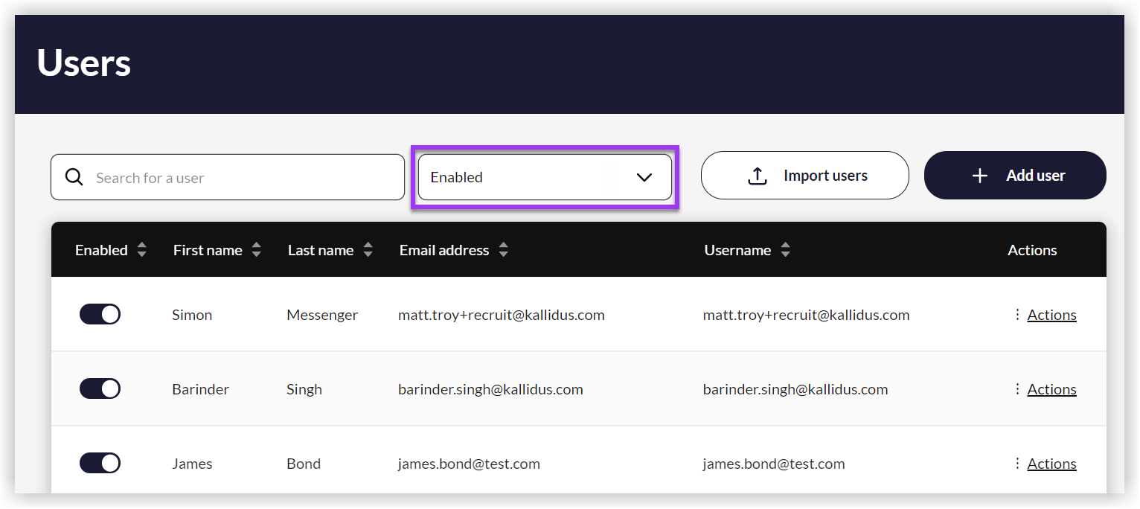The image size is (1140, 509).
Task: Click the search magnifier icon
Action: (74, 177)
